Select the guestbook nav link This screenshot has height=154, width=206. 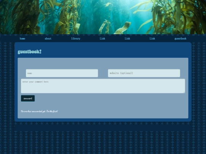pos(180,38)
